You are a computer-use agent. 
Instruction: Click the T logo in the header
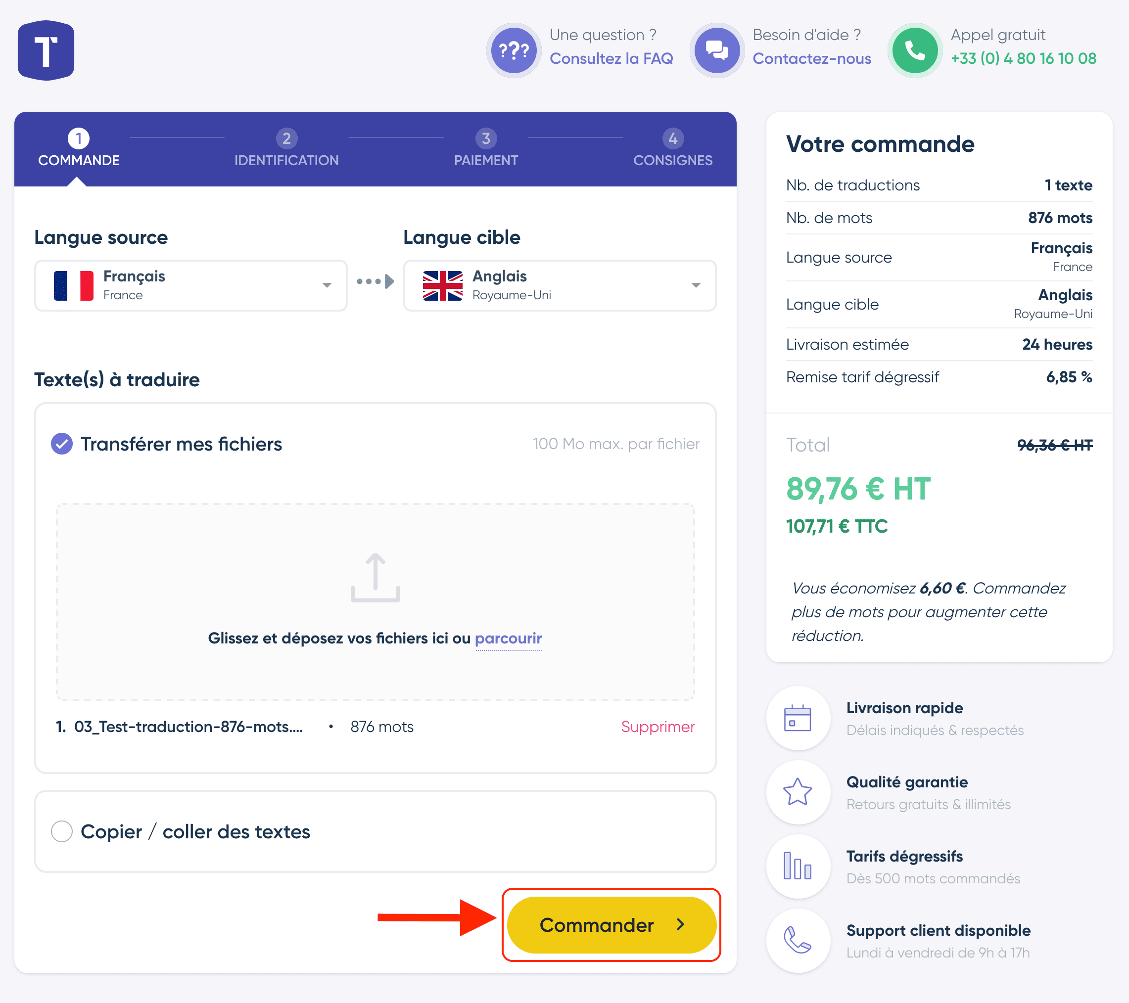coord(46,51)
